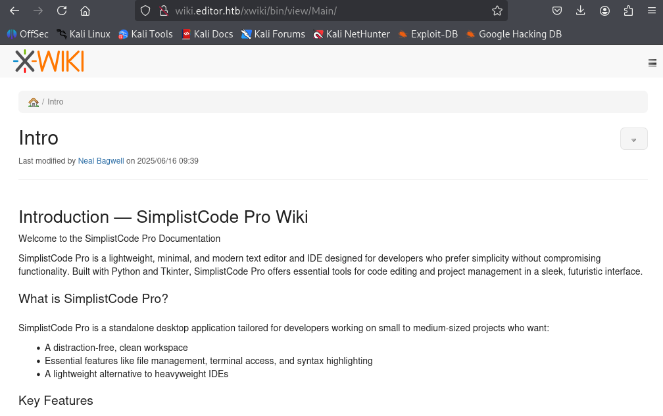The width and height of the screenshot is (663, 416).
Task: Open the XWiki drawer menu icon
Action: pos(652,63)
